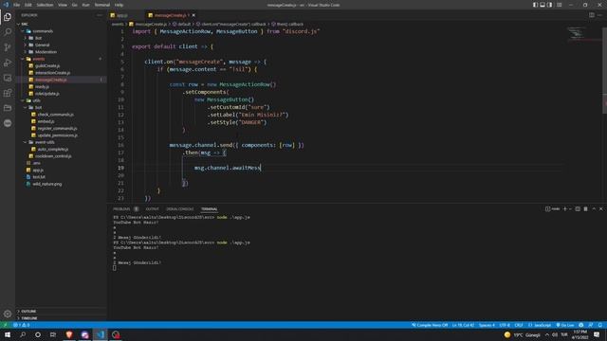Open Run and Debug view
This screenshot has height=341, width=607.
(x=8, y=63)
